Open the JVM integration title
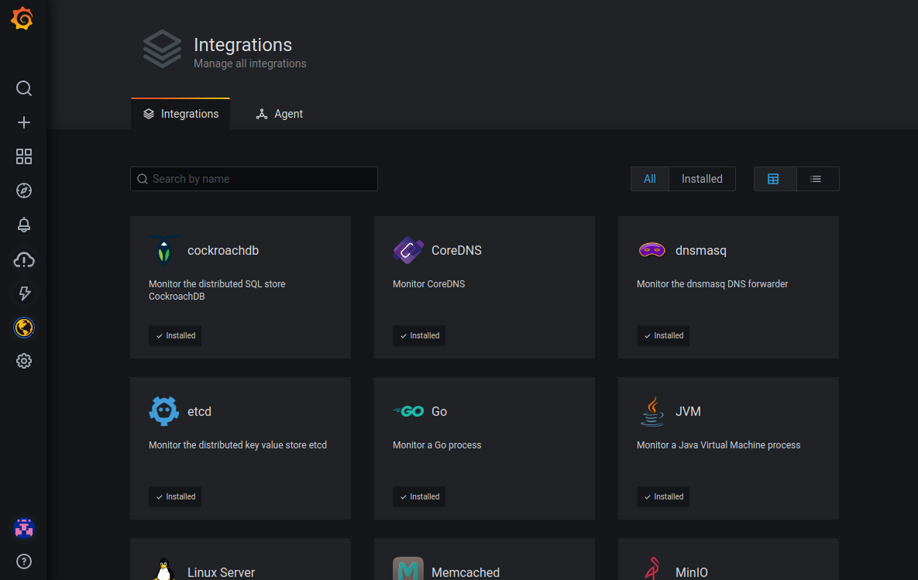This screenshot has height=580, width=918. tap(688, 411)
